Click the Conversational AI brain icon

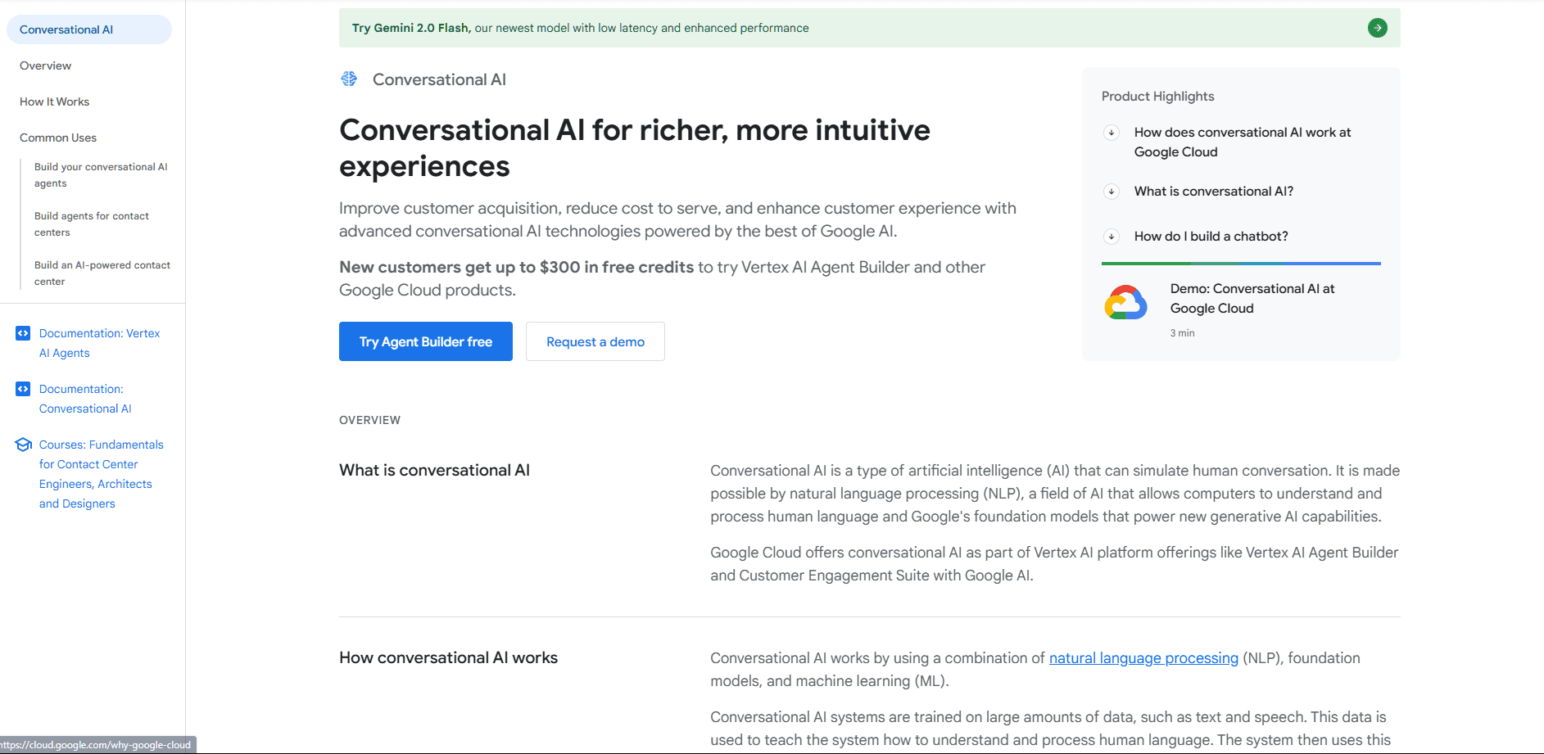tap(349, 79)
